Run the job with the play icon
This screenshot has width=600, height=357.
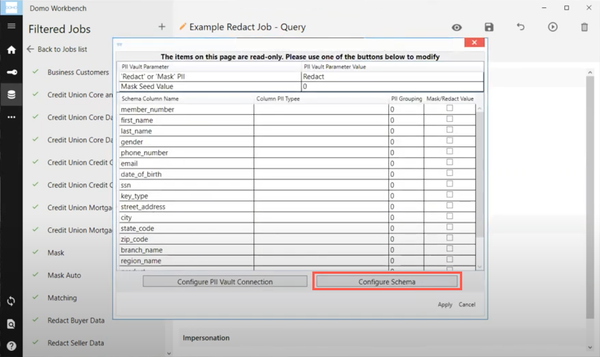tap(553, 27)
